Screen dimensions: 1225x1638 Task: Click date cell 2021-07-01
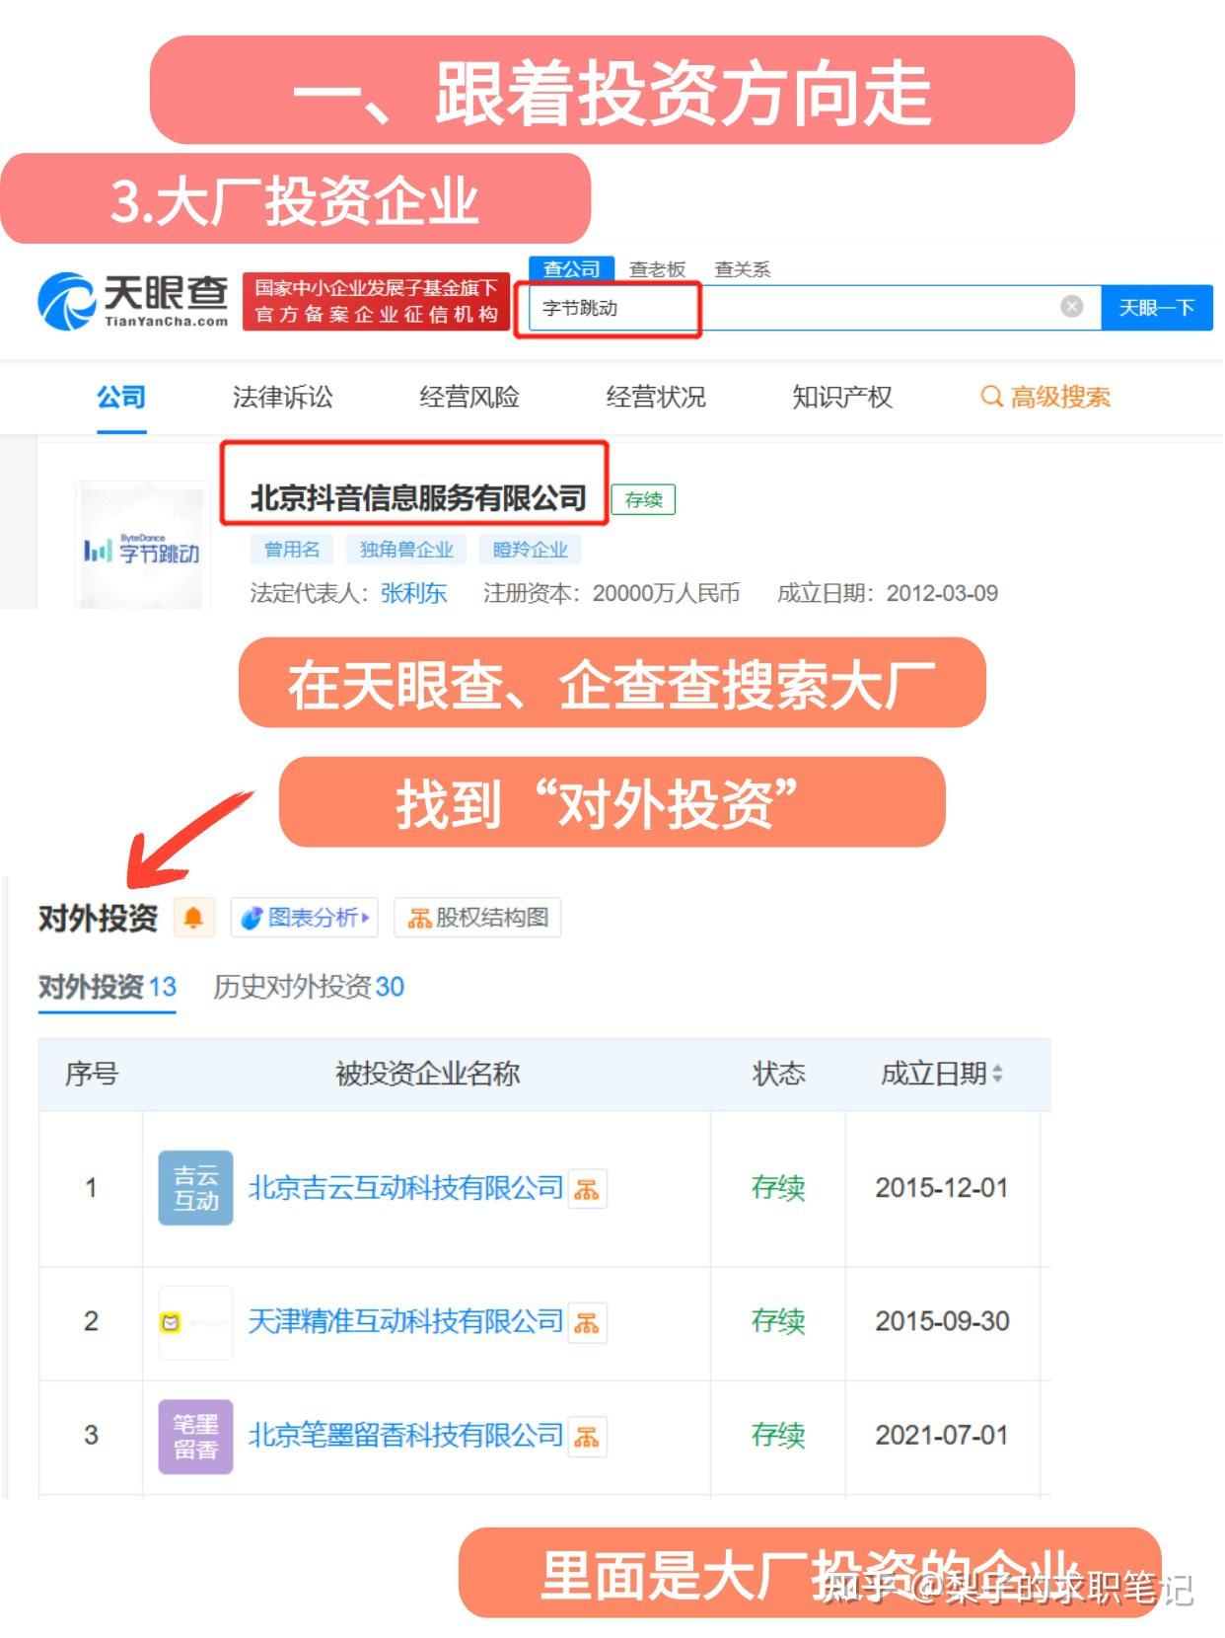point(942,1436)
